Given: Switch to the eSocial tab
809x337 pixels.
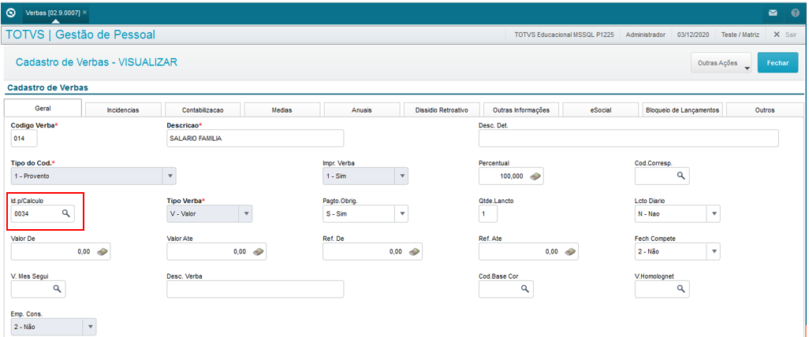Looking at the screenshot, I should pos(601,109).
